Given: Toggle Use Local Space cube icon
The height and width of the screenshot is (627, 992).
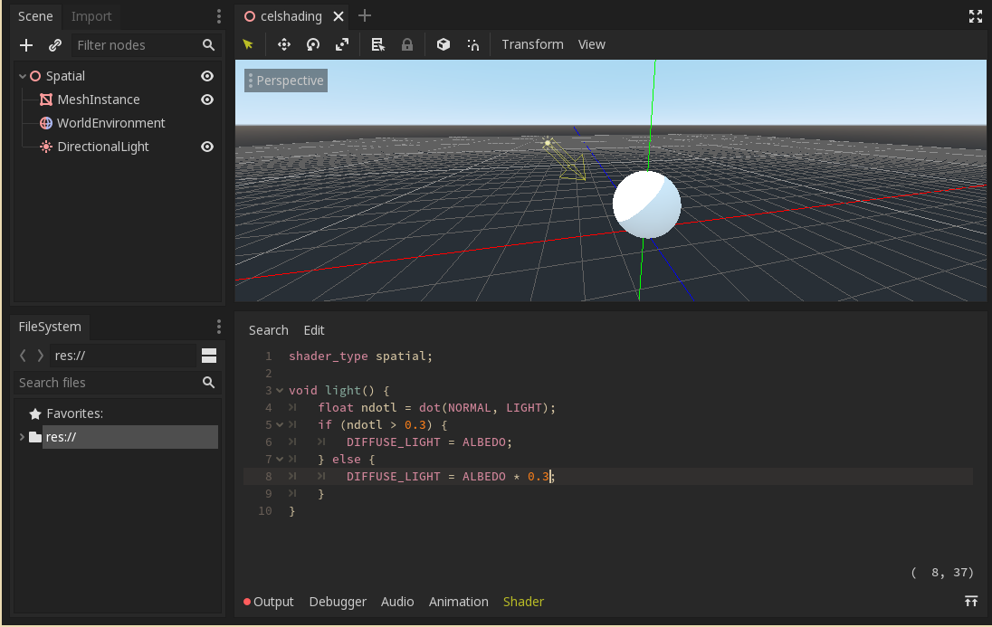Looking at the screenshot, I should 444,44.
